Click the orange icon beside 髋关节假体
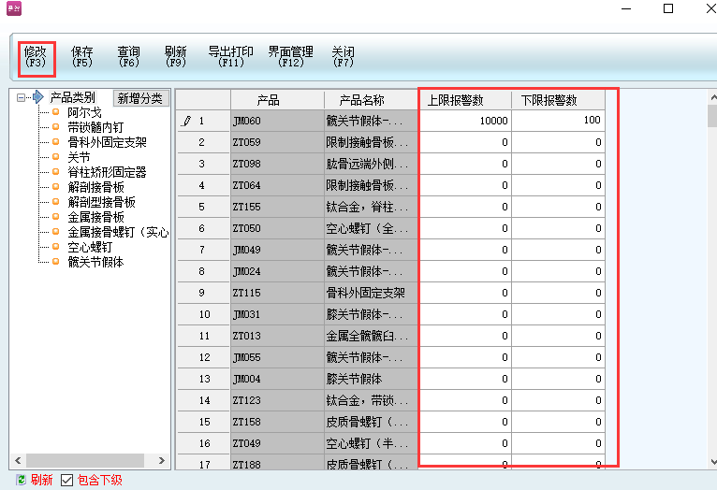 tap(55, 262)
